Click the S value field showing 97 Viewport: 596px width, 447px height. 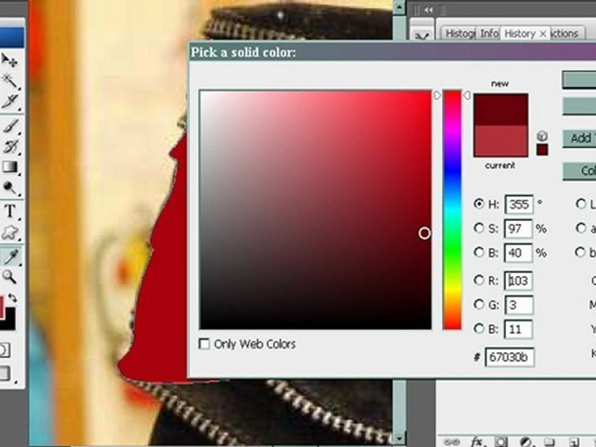[x=518, y=228]
